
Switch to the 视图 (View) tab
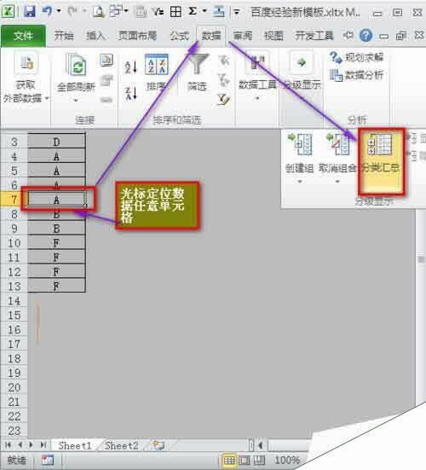coord(273,36)
